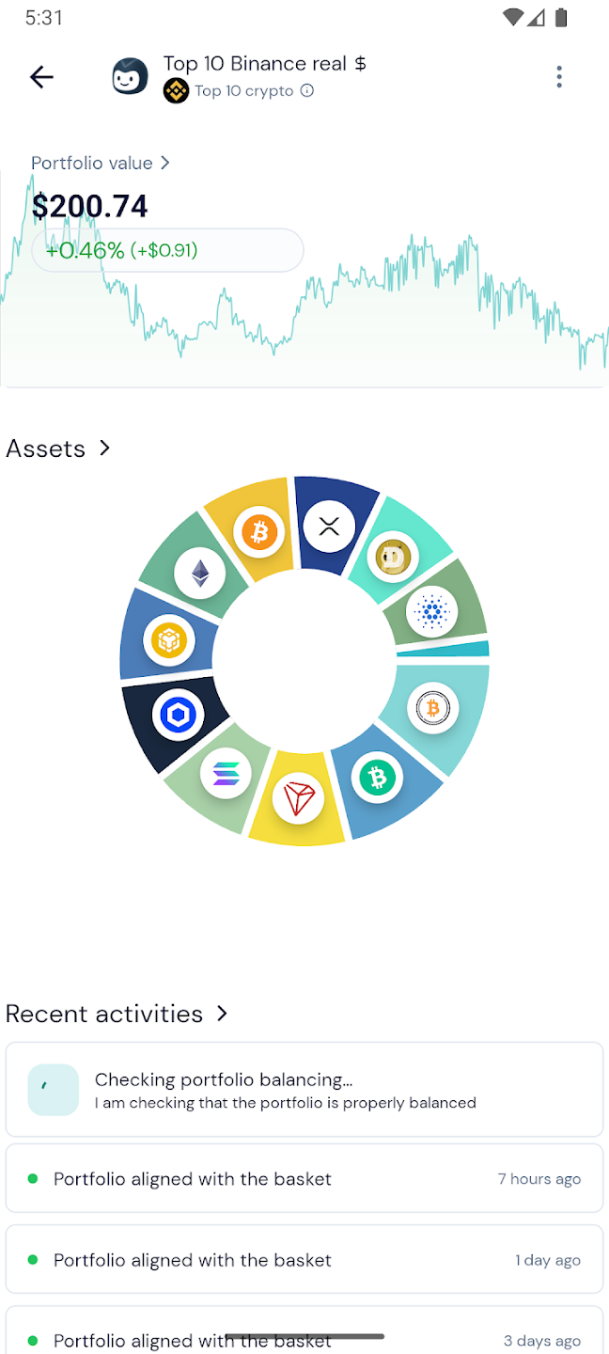Open the activity from 7 hours ago
This screenshot has width=609, height=1354.
pos(304,1178)
